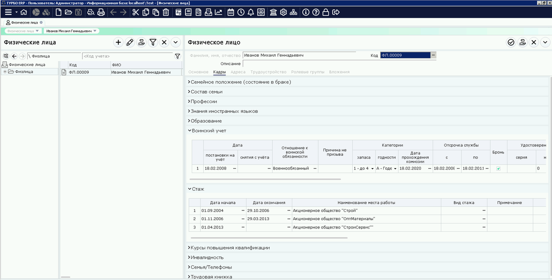Open category запаса dropdown '1 - до 4'
The height and width of the screenshot is (280, 552).
(373, 169)
